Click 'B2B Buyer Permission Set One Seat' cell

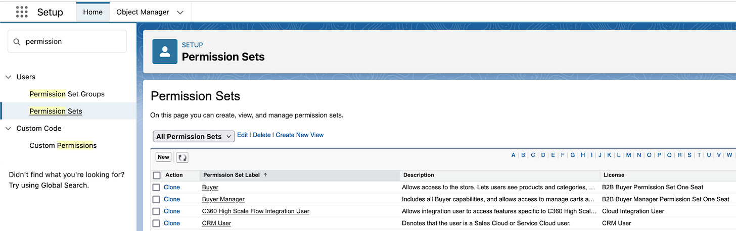pos(653,187)
